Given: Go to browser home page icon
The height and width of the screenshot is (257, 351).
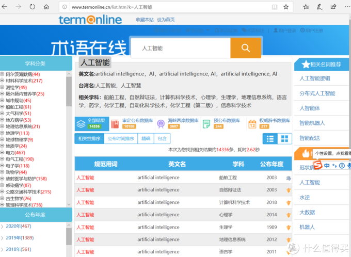Looking at the screenshot, I should click(47, 7).
